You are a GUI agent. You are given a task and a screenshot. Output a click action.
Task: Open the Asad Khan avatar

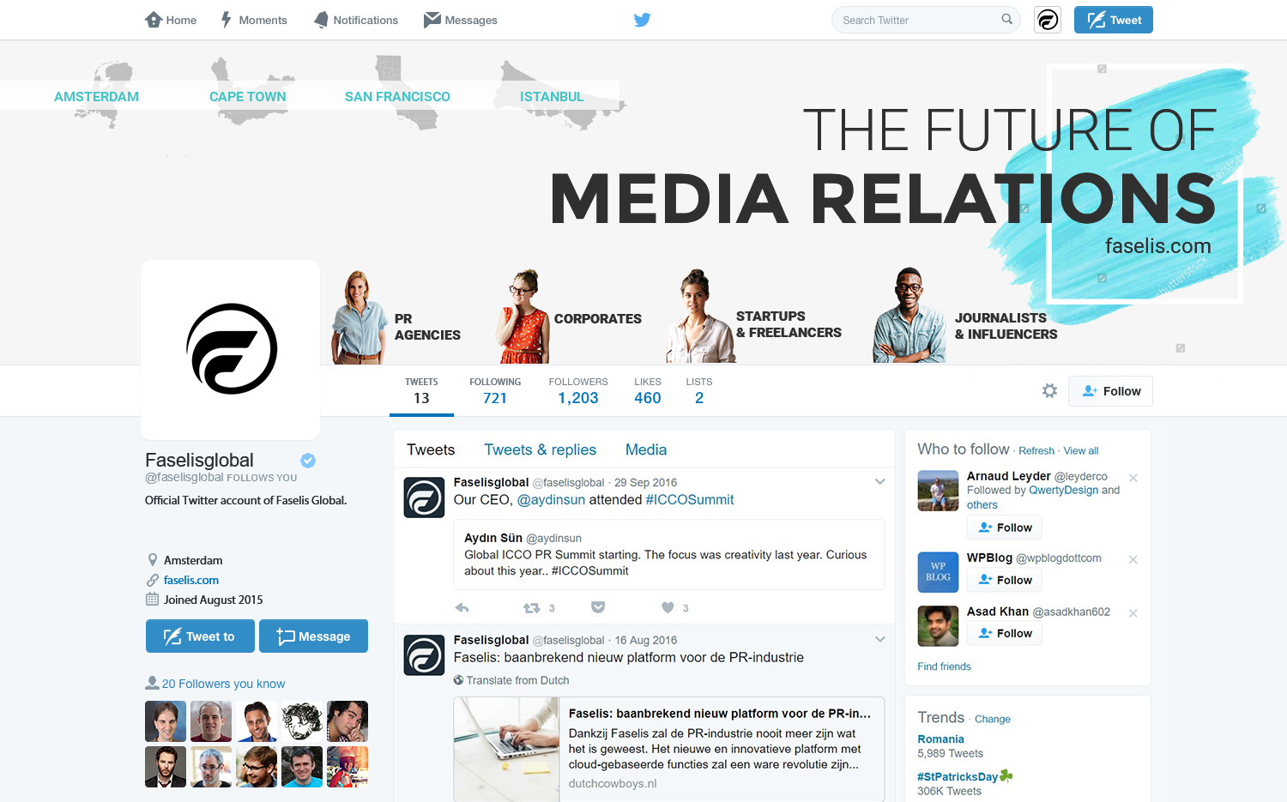[938, 625]
